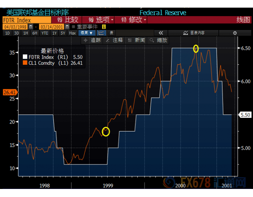The height and width of the screenshot is (197, 253).
Task: Toggle the 重要事件 key events checkbox
Action: tap(74, 27)
